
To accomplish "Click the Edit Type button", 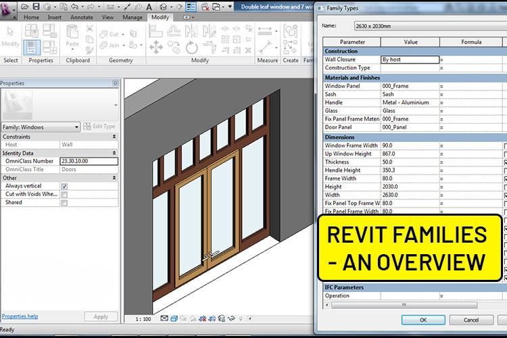I will click(99, 126).
